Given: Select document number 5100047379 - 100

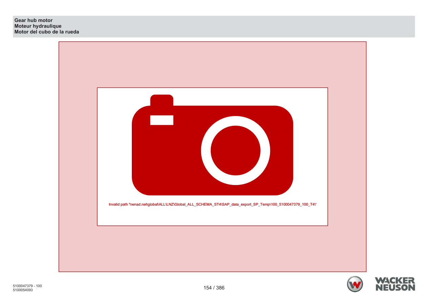Looking at the screenshot, I should 27,286.
